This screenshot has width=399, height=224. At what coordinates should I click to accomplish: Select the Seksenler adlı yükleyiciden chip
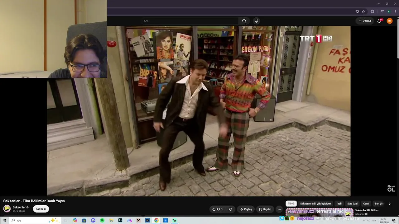tap(315, 204)
